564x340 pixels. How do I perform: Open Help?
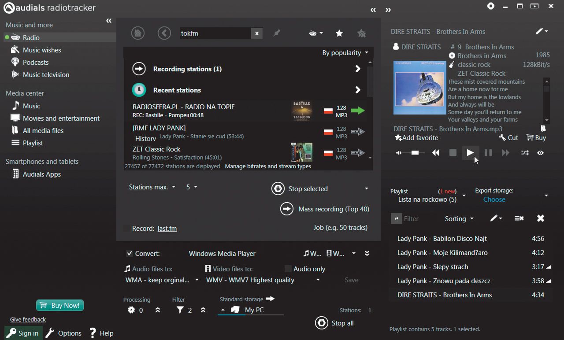101,333
